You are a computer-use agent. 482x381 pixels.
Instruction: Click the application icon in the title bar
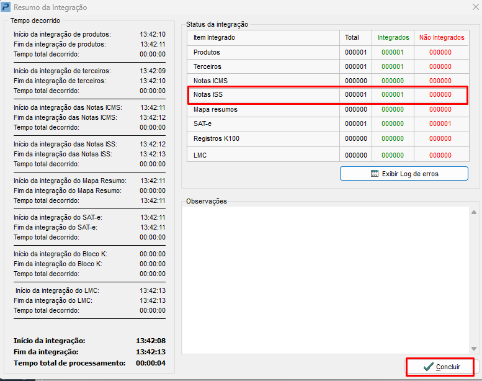click(x=6, y=7)
